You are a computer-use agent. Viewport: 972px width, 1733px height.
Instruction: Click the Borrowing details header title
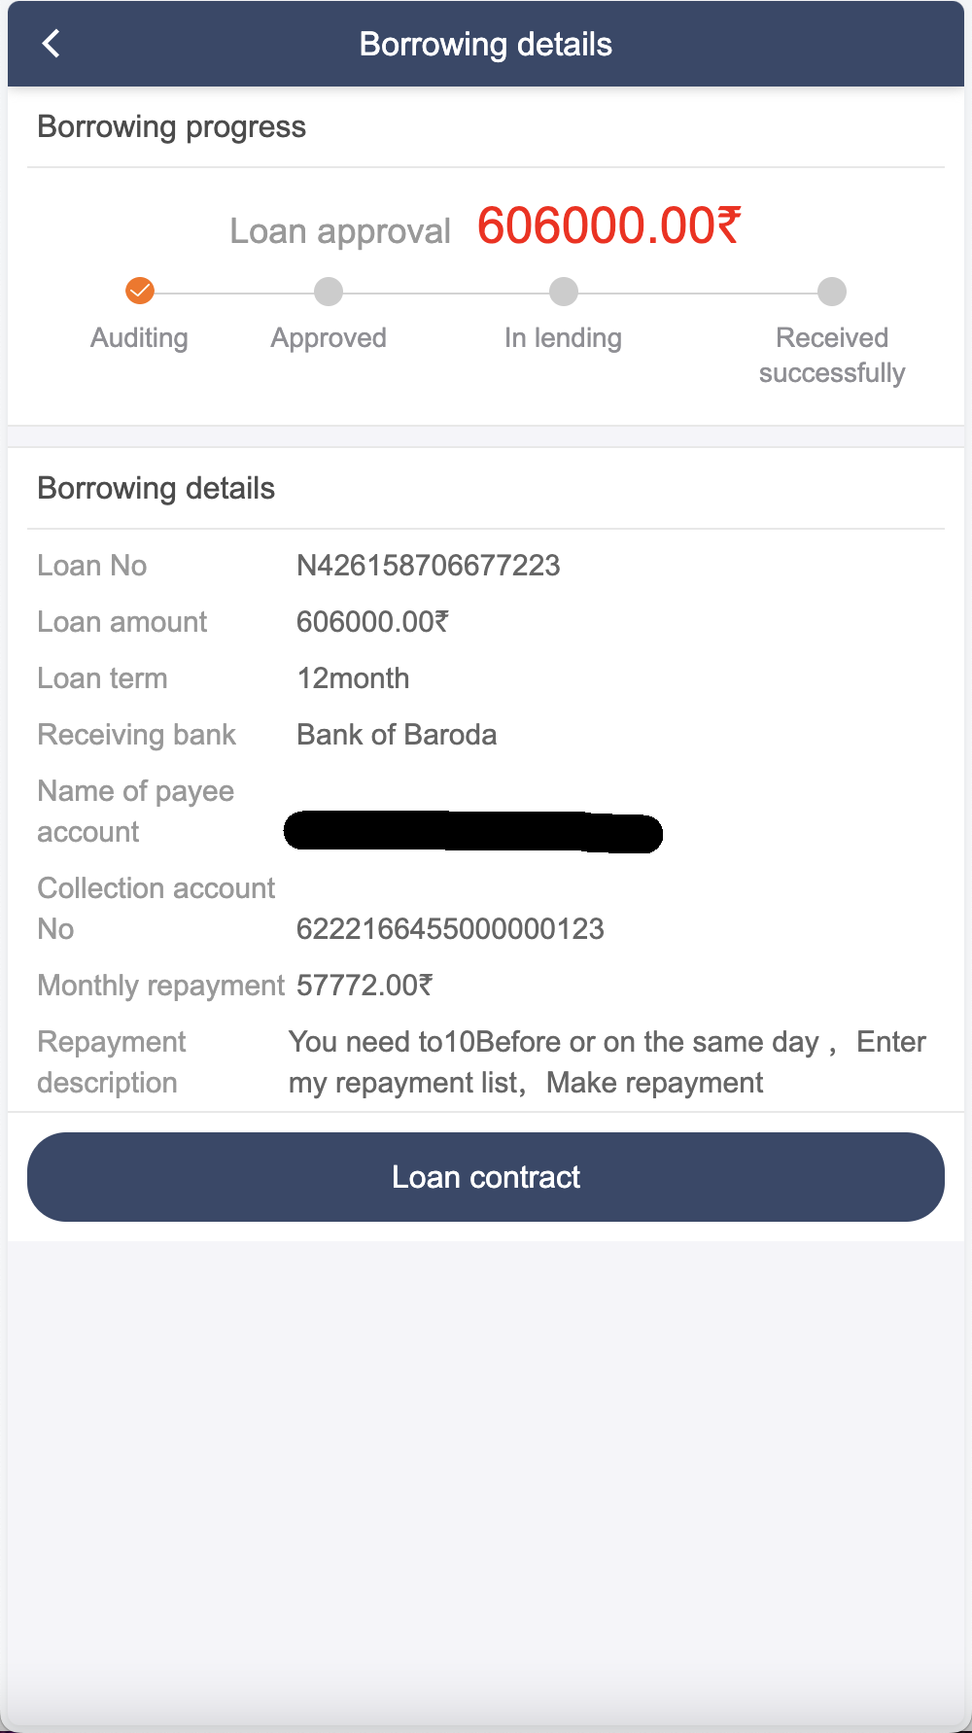[x=486, y=45]
